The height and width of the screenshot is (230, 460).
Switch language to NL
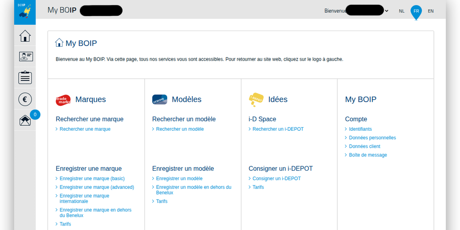(402, 11)
